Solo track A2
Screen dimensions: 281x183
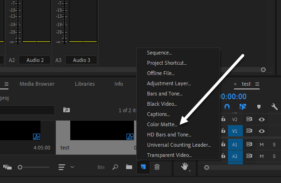(x=274, y=156)
